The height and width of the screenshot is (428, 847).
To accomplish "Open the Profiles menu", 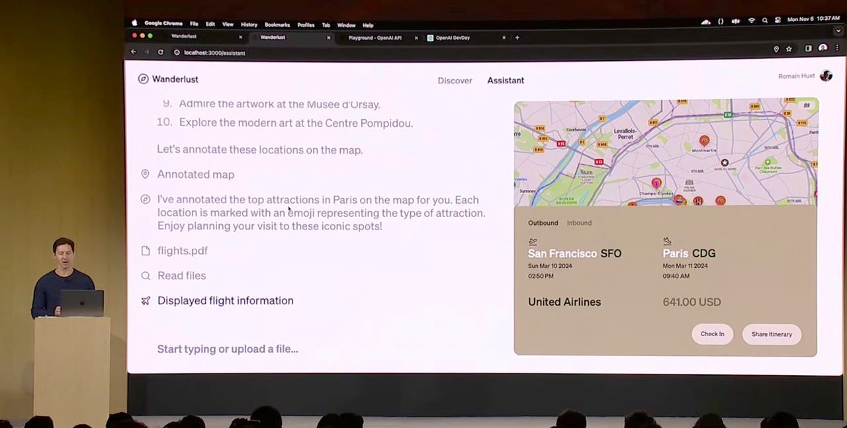I will [306, 24].
